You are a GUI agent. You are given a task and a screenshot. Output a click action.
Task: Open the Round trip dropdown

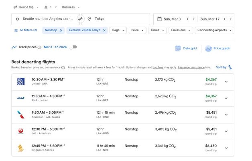coord(26,7)
